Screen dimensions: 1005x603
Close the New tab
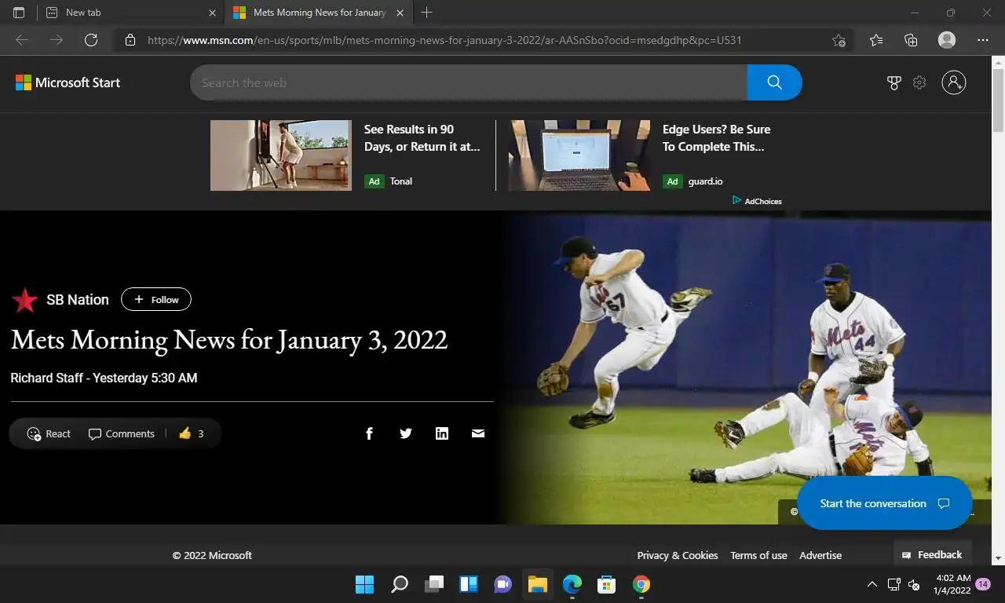[212, 13]
